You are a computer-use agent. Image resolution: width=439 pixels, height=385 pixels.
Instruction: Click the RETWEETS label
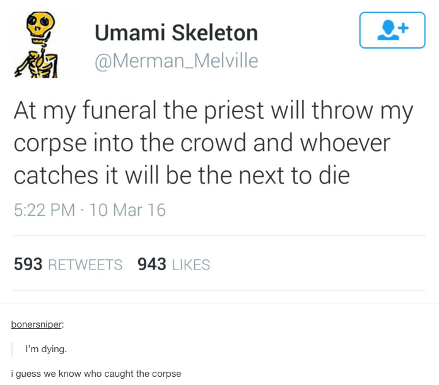pyautogui.click(x=85, y=264)
